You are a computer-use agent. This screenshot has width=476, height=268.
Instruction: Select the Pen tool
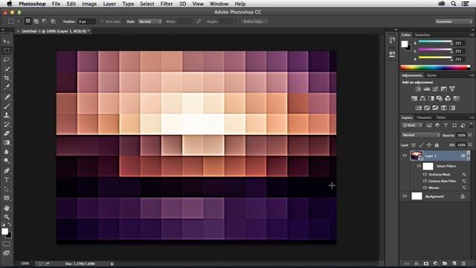click(7, 170)
